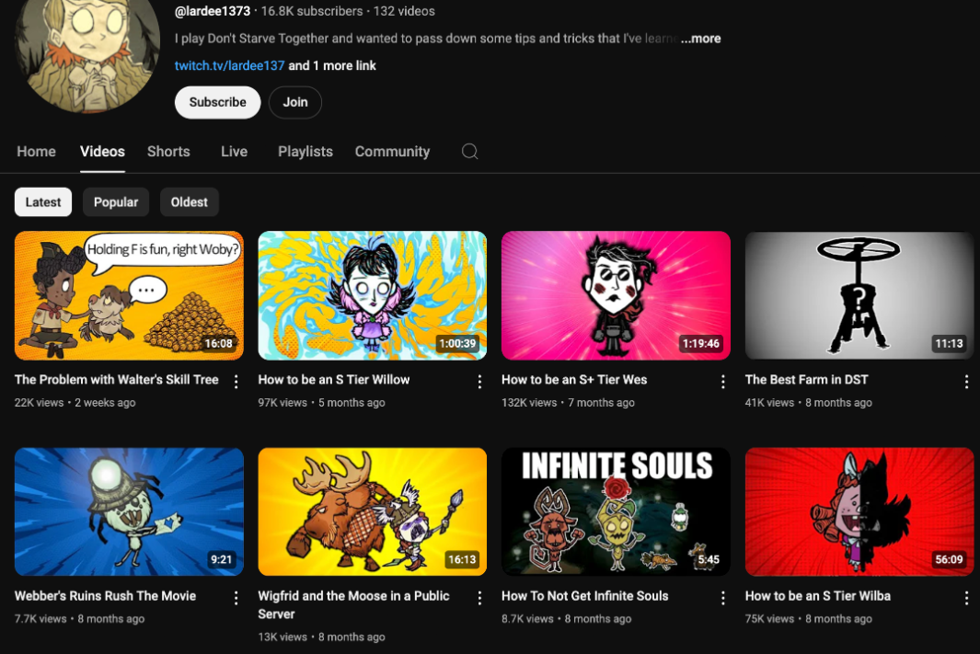The width and height of the screenshot is (980, 654).
Task: Open the Playlists tab
Action: pos(305,152)
